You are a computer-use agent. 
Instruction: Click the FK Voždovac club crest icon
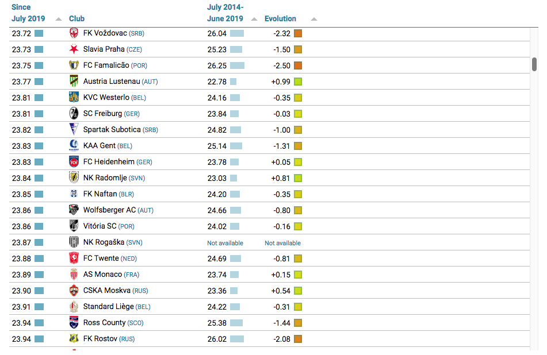point(74,33)
